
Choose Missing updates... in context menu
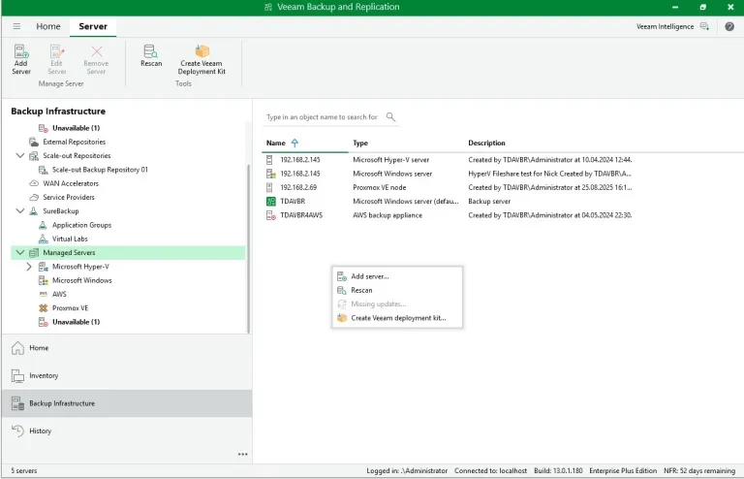pos(397,303)
